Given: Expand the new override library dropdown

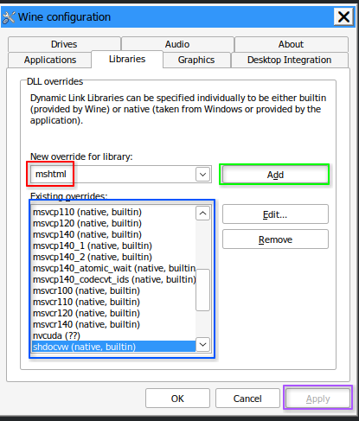Looking at the screenshot, I should (x=202, y=175).
